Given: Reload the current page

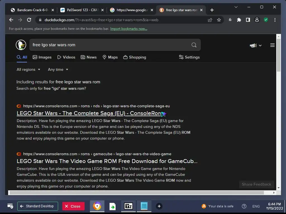Looking at the screenshot, I should point(29,20).
